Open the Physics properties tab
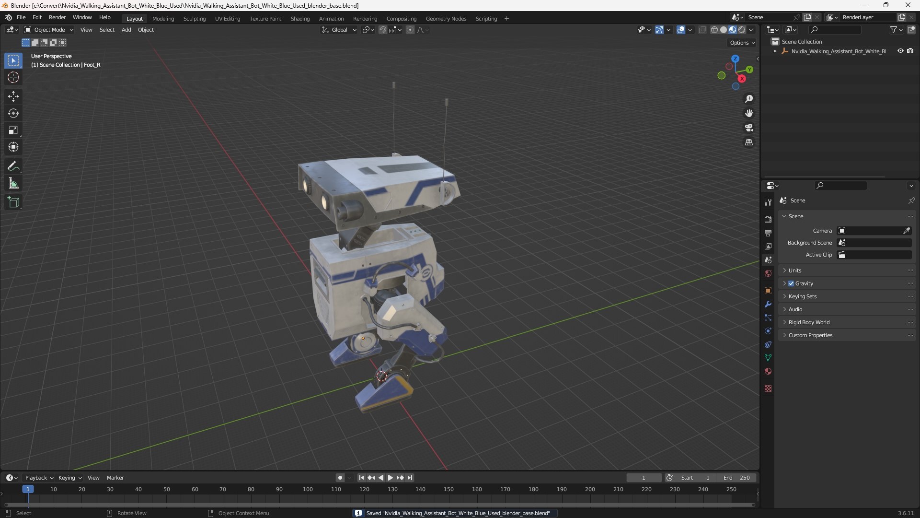The image size is (920, 518). point(768,331)
